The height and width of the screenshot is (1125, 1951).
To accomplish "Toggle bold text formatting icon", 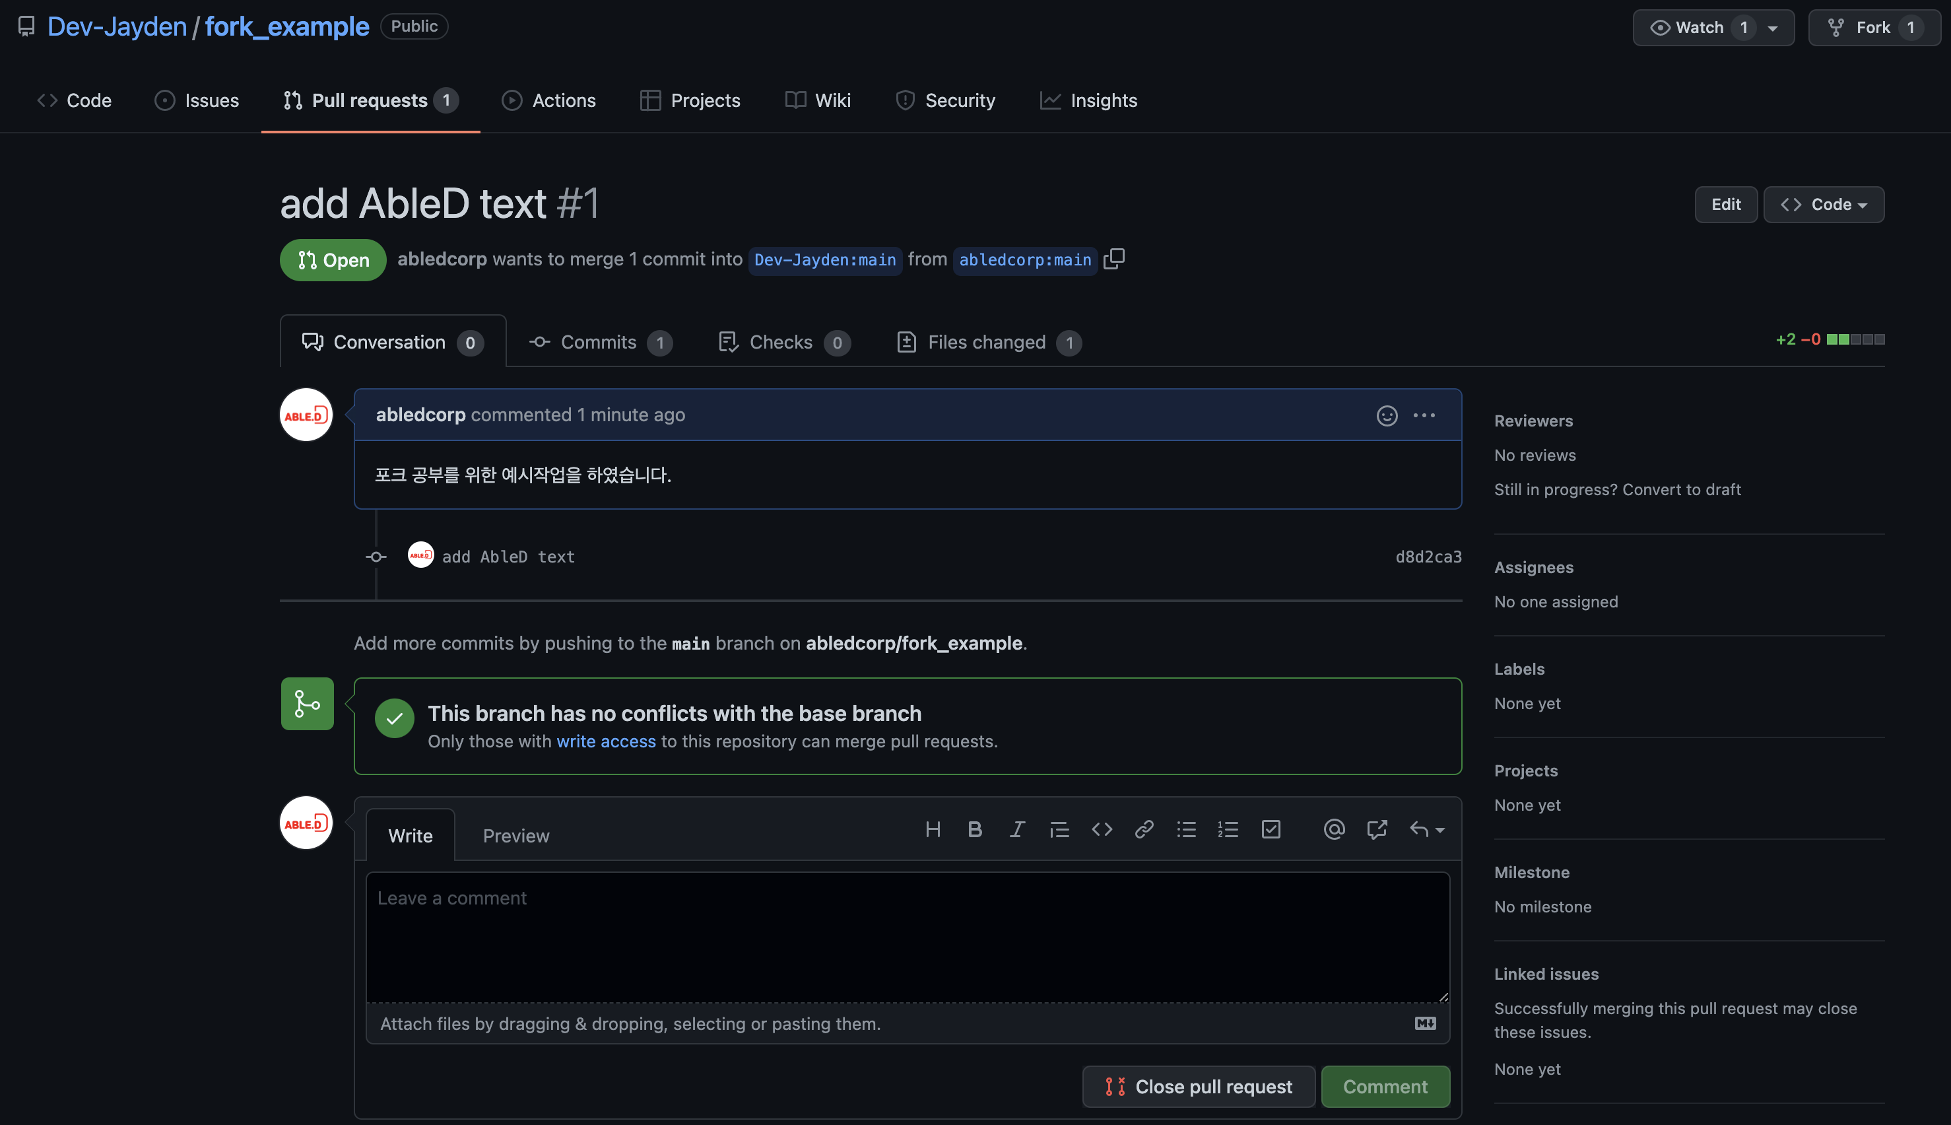I will (x=975, y=829).
